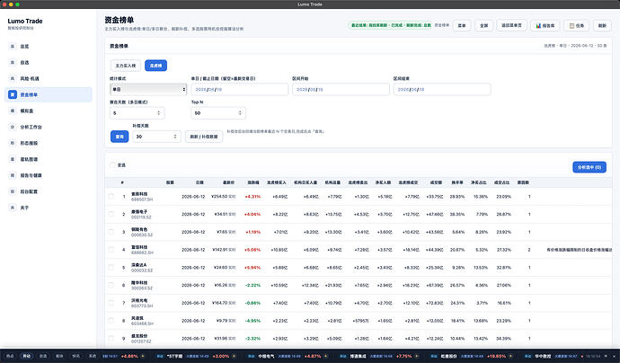Screen dimensions: 620x363
Task: Star the 中能电气 ticker item
Action: click(326, 357)
